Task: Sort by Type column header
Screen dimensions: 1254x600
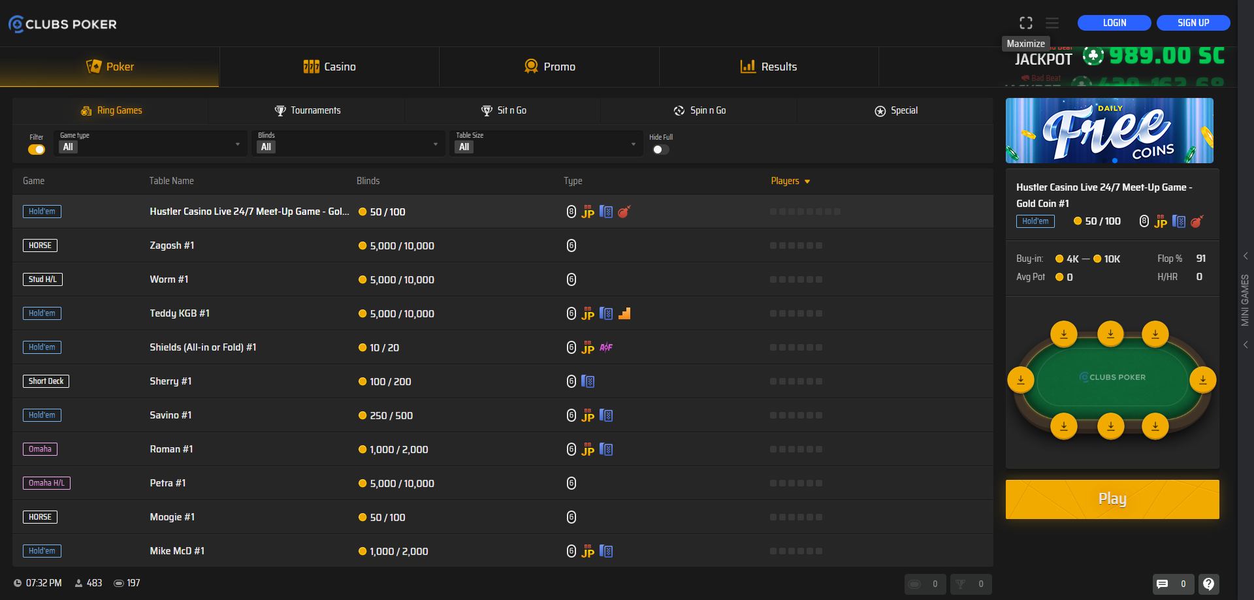Action: (x=573, y=181)
